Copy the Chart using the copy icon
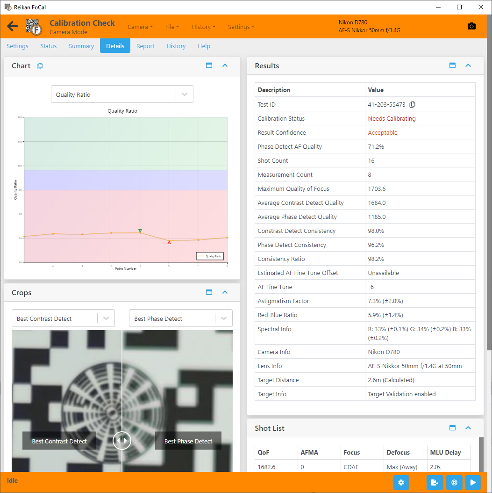Image resolution: width=492 pixels, height=493 pixels. pos(39,66)
